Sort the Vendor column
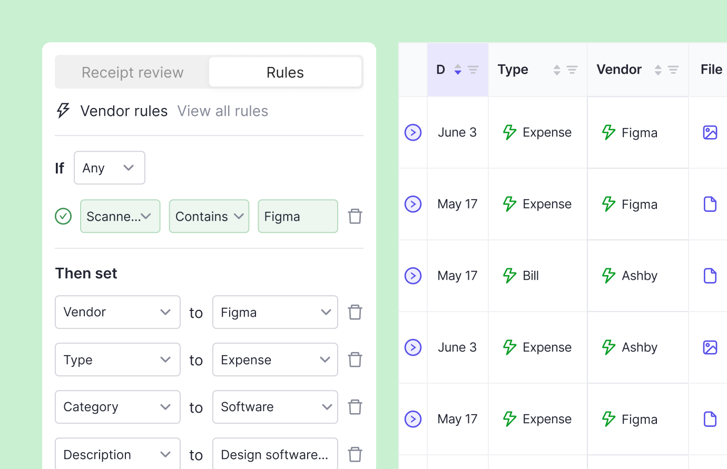 click(657, 70)
